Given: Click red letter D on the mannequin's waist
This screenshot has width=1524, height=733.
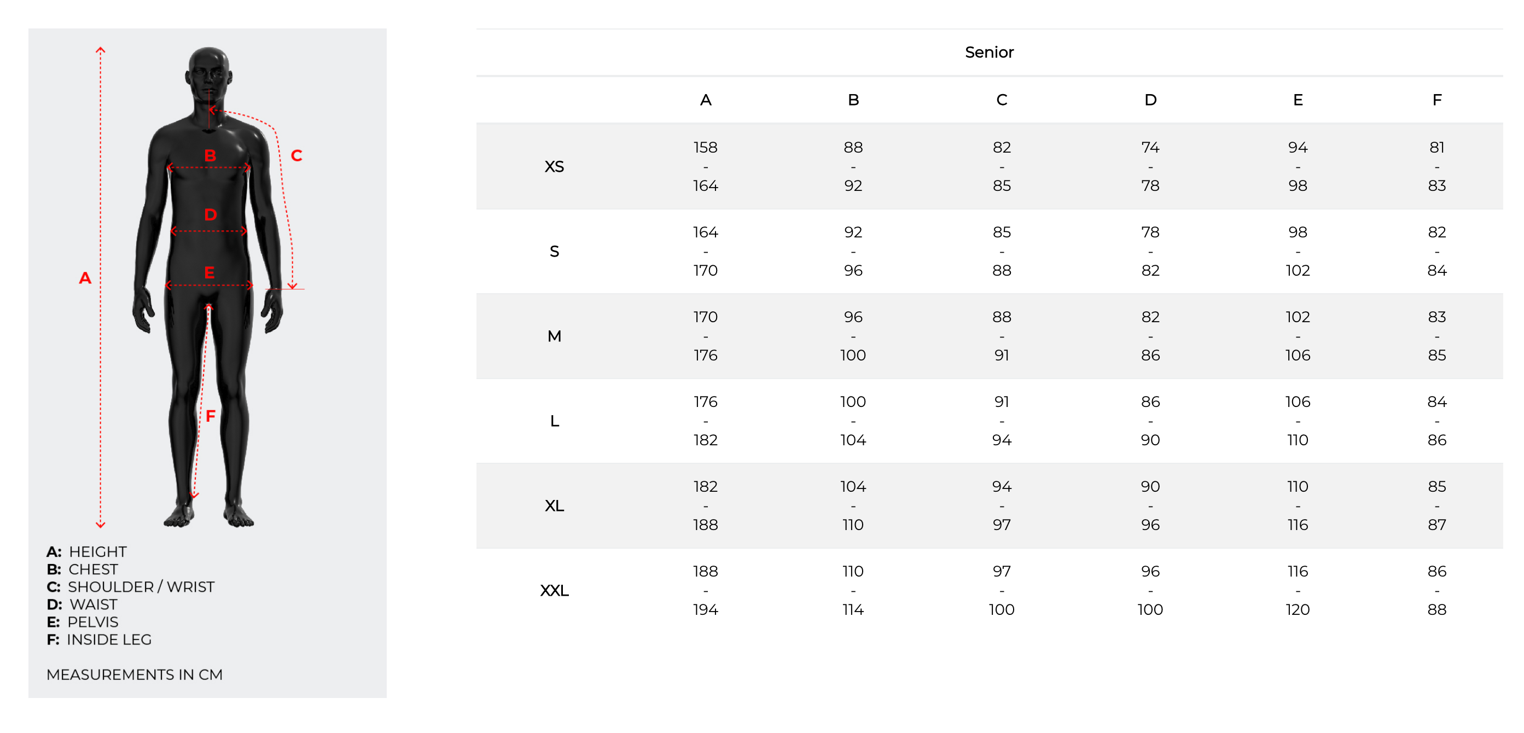Looking at the screenshot, I should [210, 214].
